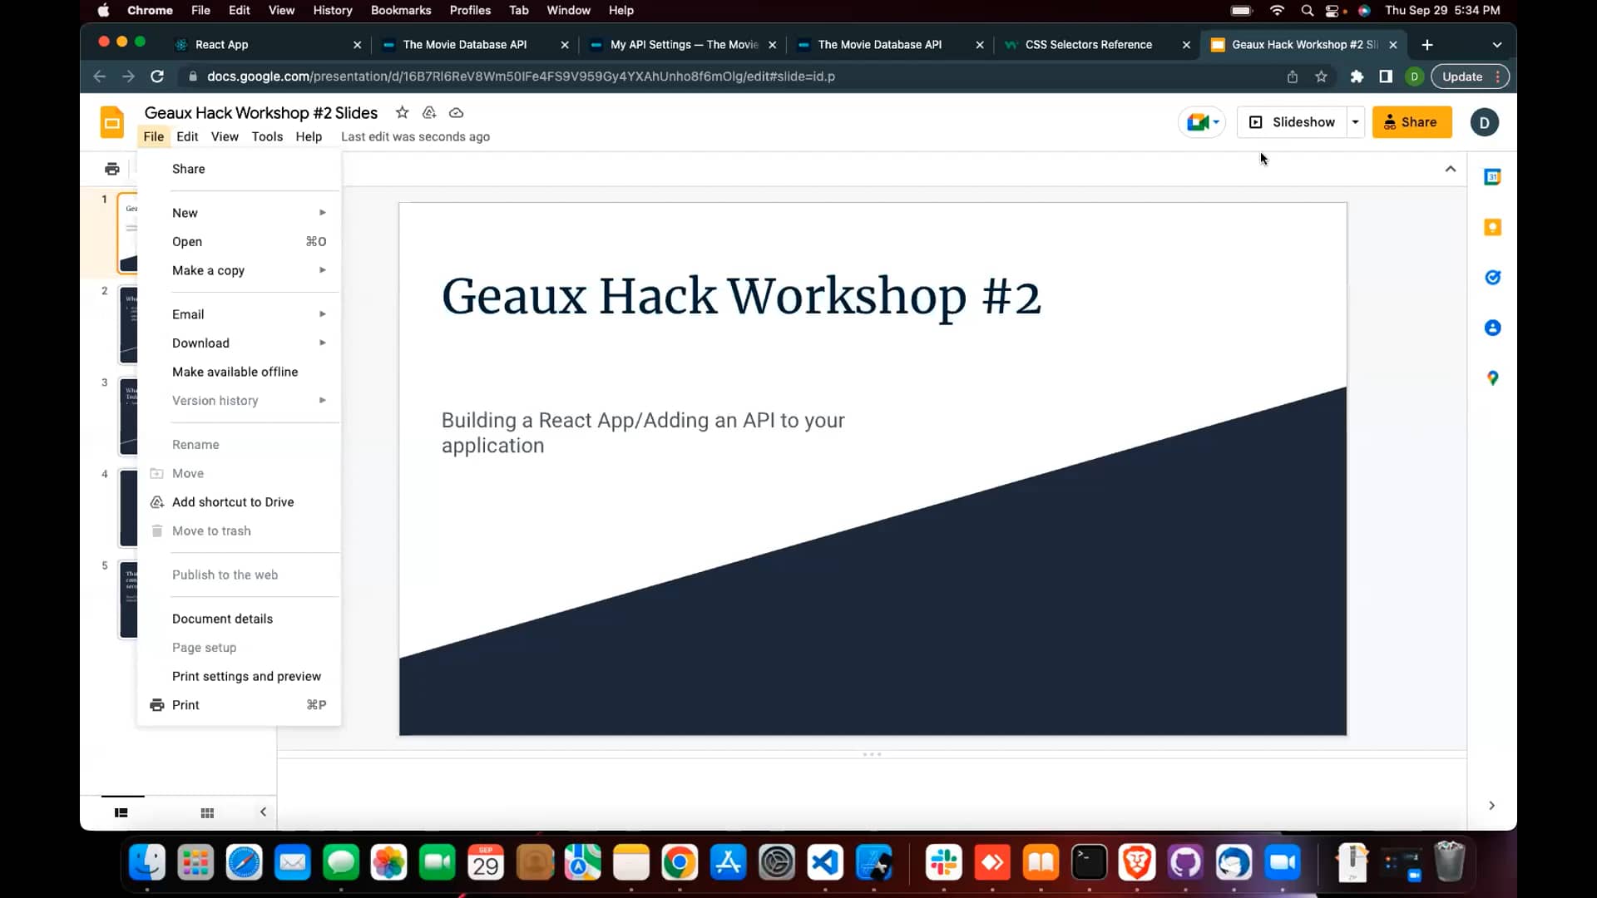
Task: Click the Update button in Chrome
Action: pyautogui.click(x=1461, y=76)
